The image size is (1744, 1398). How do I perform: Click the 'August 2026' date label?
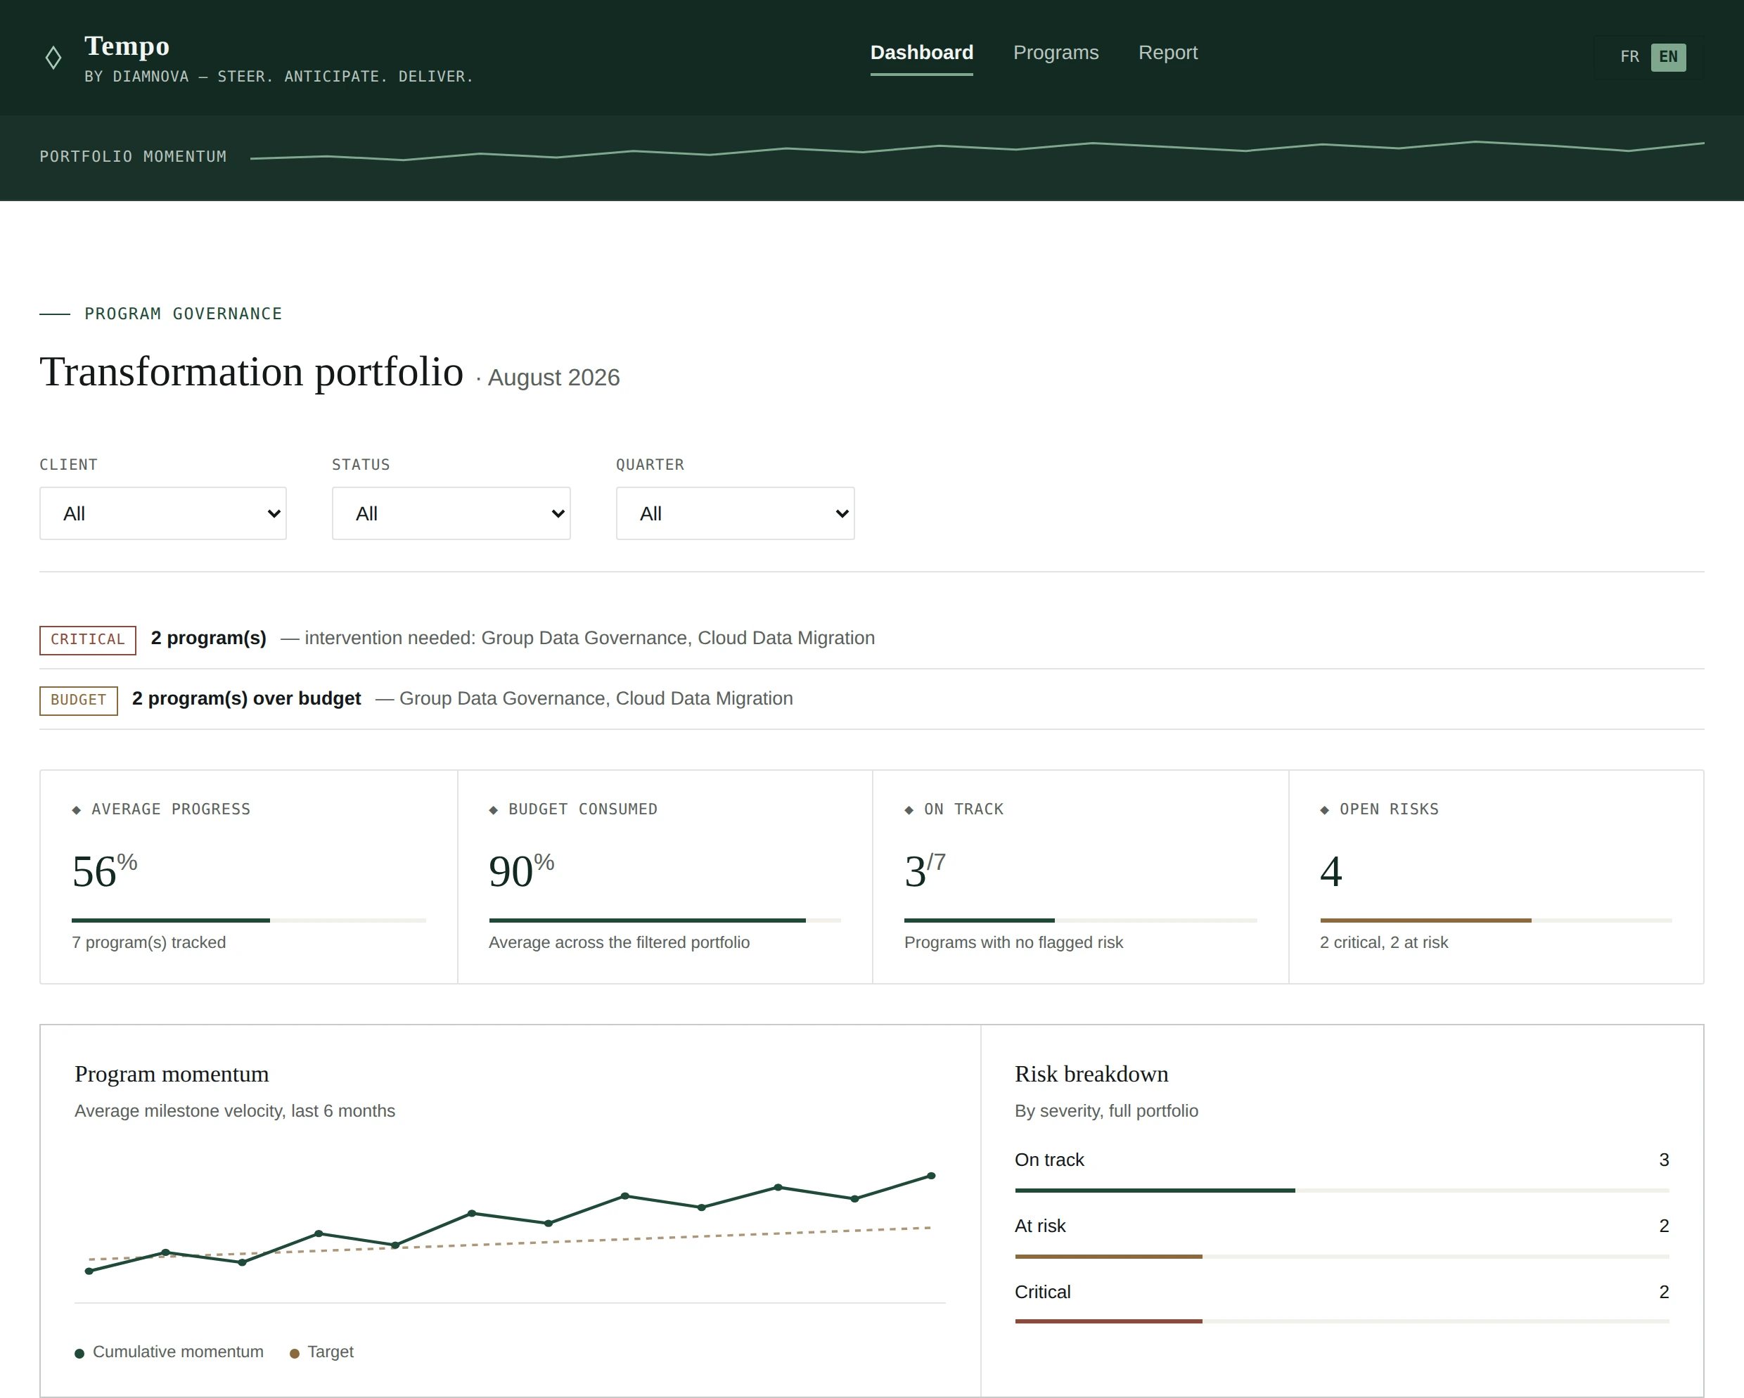point(553,378)
